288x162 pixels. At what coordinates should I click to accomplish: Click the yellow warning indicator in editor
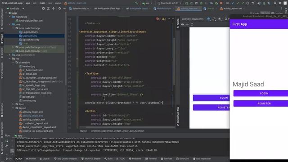point(164,19)
